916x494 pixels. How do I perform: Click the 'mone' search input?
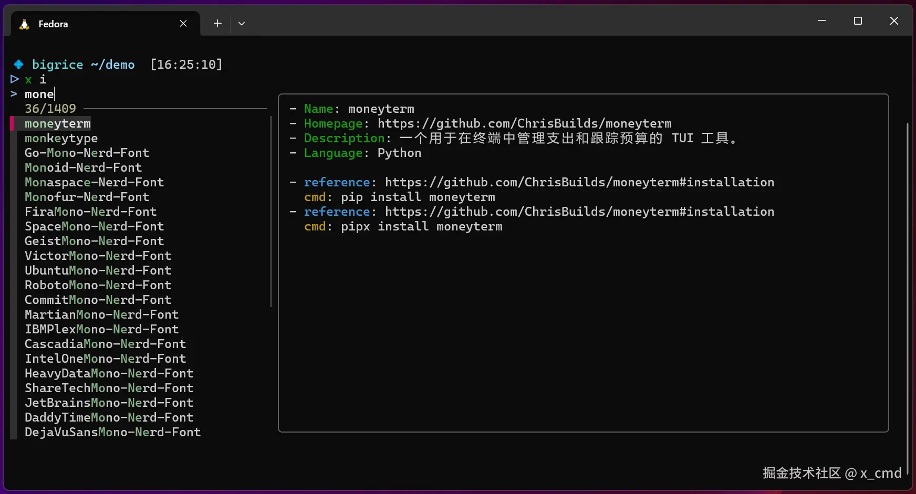39,94
